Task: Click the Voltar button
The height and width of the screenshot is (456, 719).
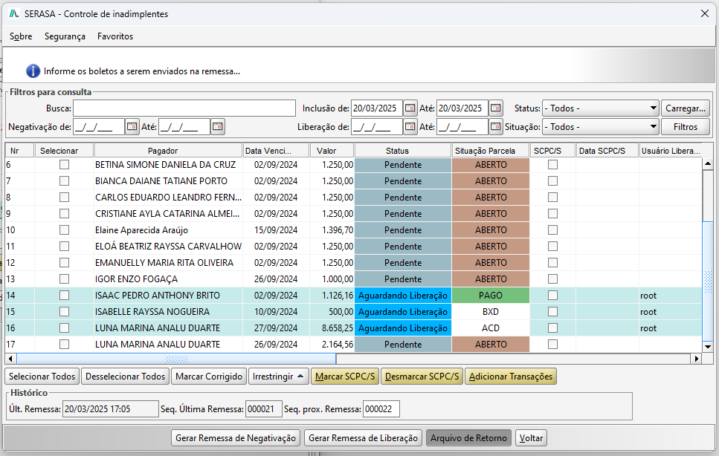Action: tap(531, 438)
